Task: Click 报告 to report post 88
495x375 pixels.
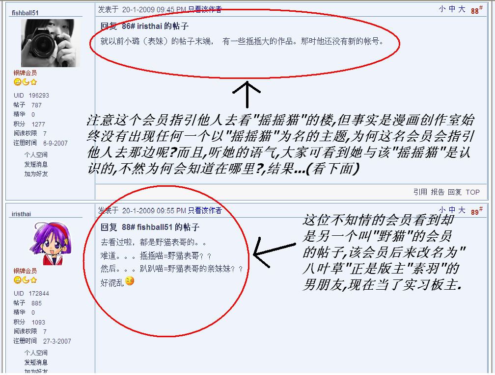Action: pos(438,192)
